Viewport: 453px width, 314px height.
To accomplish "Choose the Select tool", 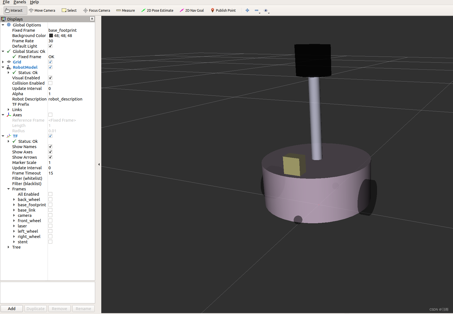I will pos(69,11).
